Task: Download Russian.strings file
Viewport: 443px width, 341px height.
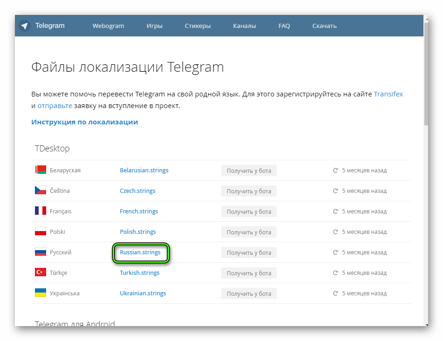Action: pyautogui.click(x=140, y=252)
